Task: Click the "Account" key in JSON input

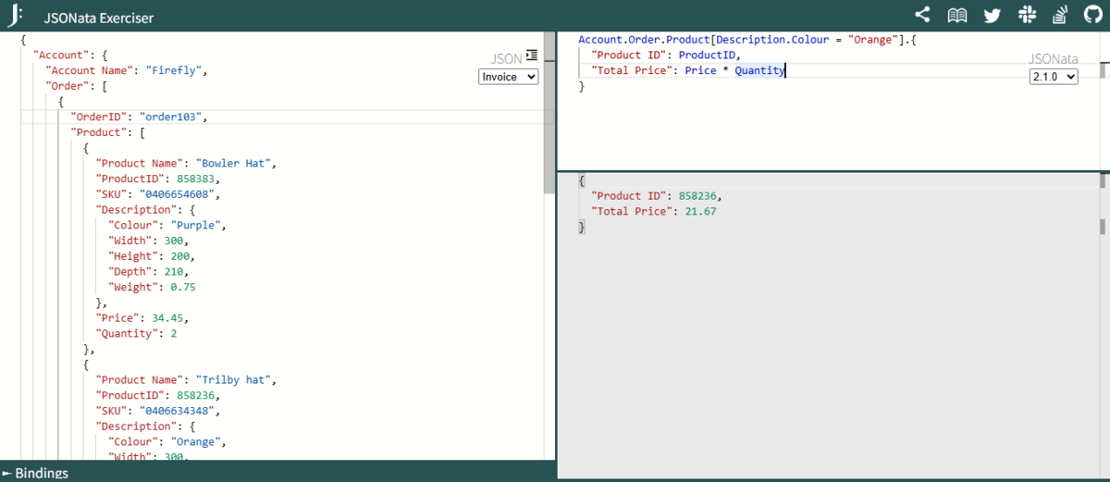Action: tap(61, 55)
